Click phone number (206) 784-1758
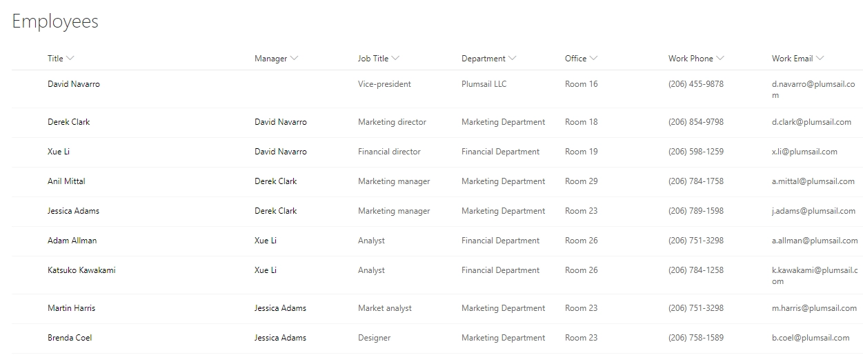Screen dimensions: 863x364 click(696, 181)
